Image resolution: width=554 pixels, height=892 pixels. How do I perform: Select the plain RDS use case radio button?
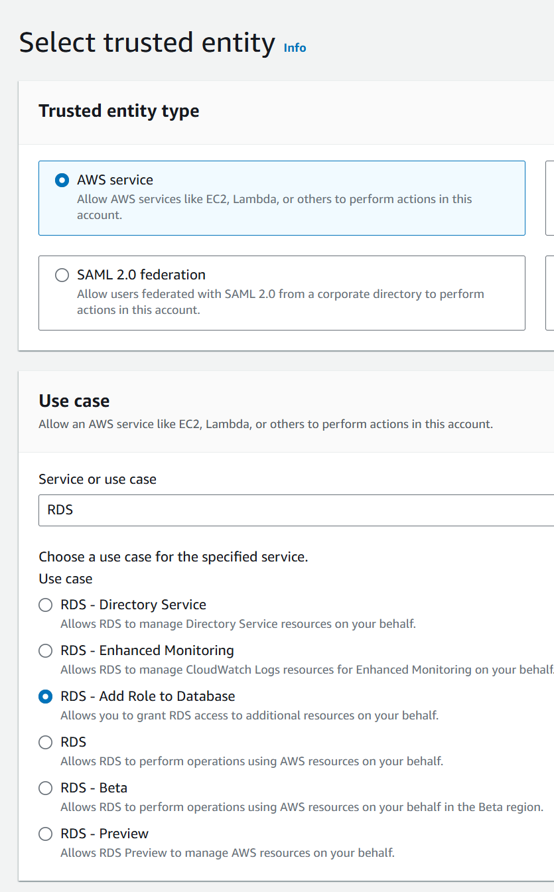pyautogui.click(x=46, y=742)
